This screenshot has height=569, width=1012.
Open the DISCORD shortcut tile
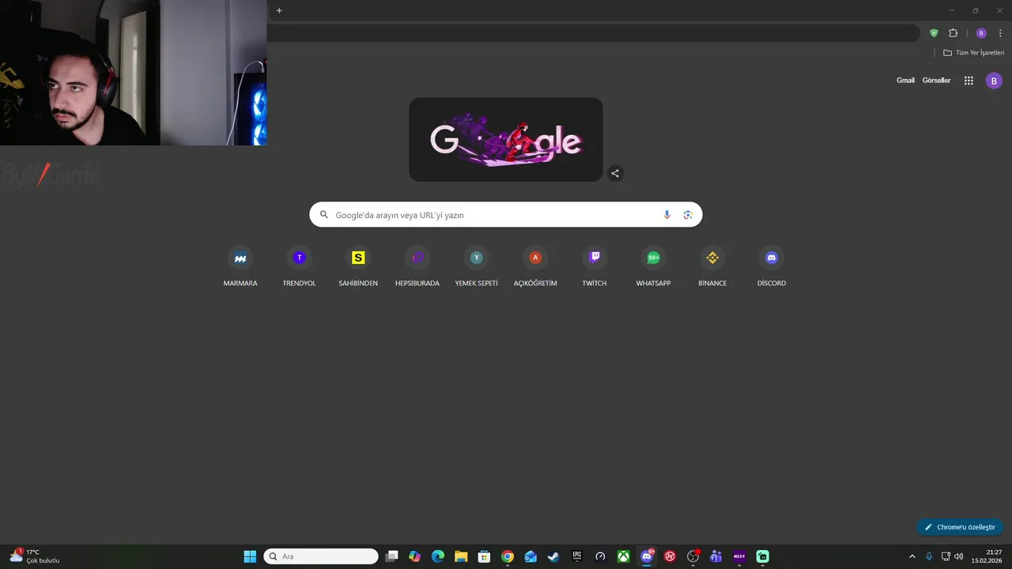point(772,267)
